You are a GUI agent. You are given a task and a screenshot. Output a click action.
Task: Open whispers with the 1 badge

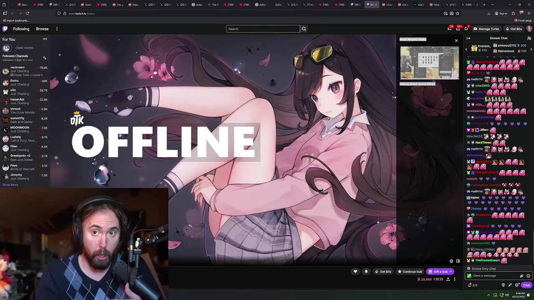(x=466, y=29)
